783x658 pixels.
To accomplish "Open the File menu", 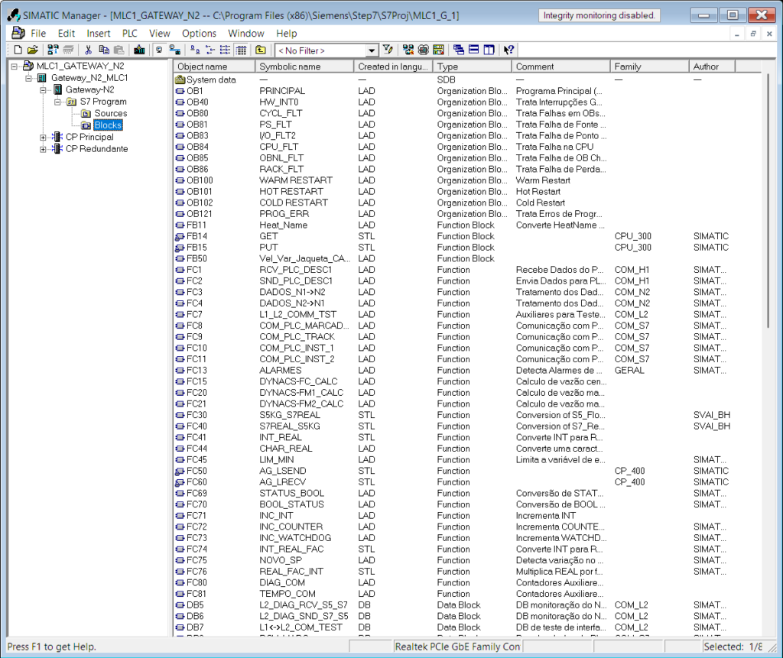I will pos(38,34).
